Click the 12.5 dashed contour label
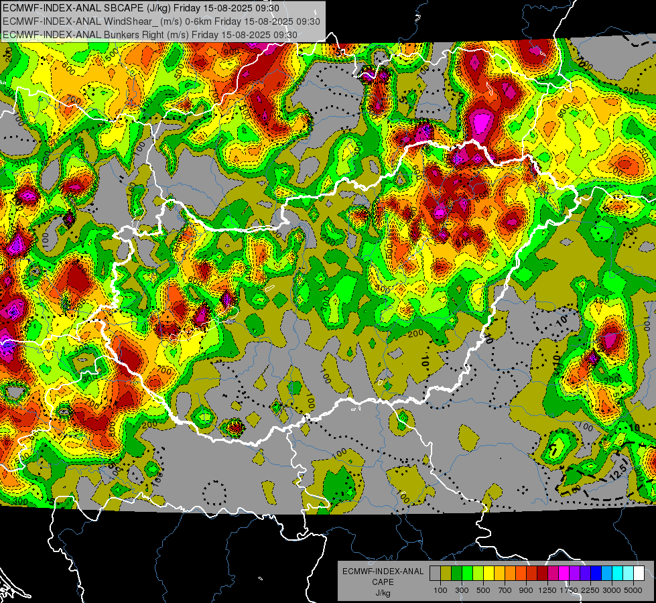Image resolution: width=656 pixels, height=603 pixels. pos(618,472)
